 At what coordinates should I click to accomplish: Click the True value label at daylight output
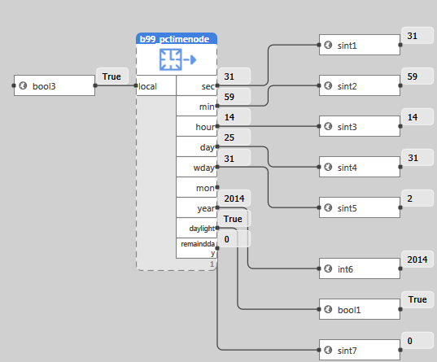tap(234, 219)
